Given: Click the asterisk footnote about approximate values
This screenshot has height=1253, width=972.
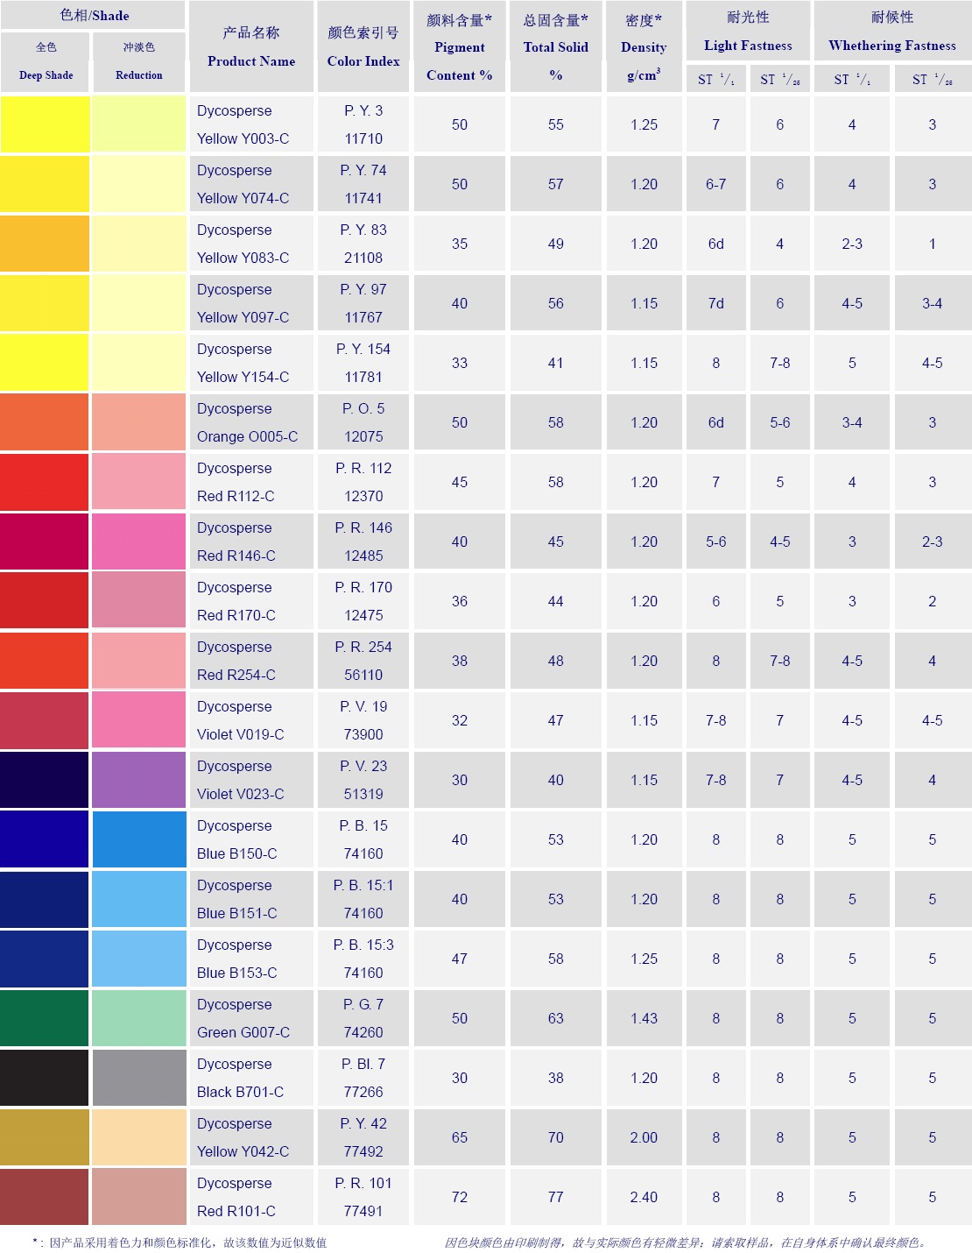Looking at the screenshot, I should [x=180, y=1242].
